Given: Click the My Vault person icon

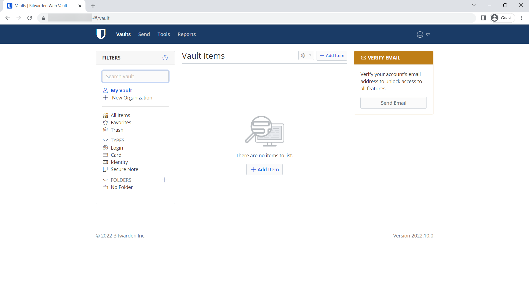Looking at the screenshot, I should 105,90.
